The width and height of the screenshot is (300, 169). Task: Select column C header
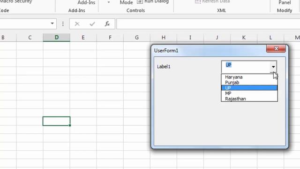click(30, 38)
